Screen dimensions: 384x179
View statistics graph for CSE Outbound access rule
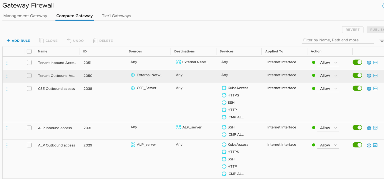(x=375, y=89)
